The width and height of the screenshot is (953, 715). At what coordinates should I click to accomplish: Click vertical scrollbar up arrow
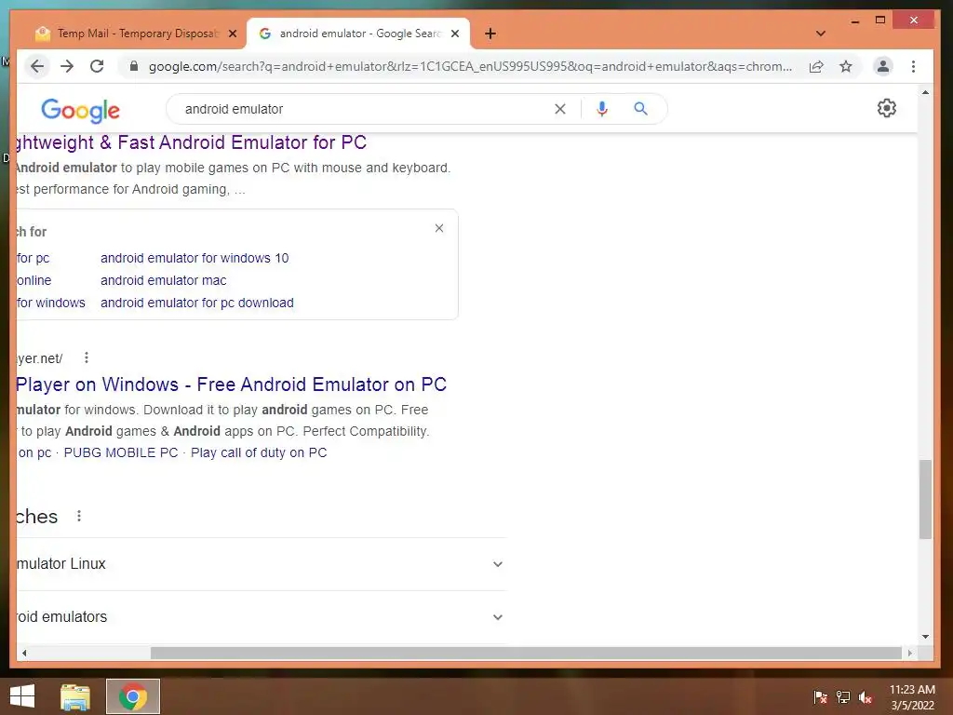925,92
